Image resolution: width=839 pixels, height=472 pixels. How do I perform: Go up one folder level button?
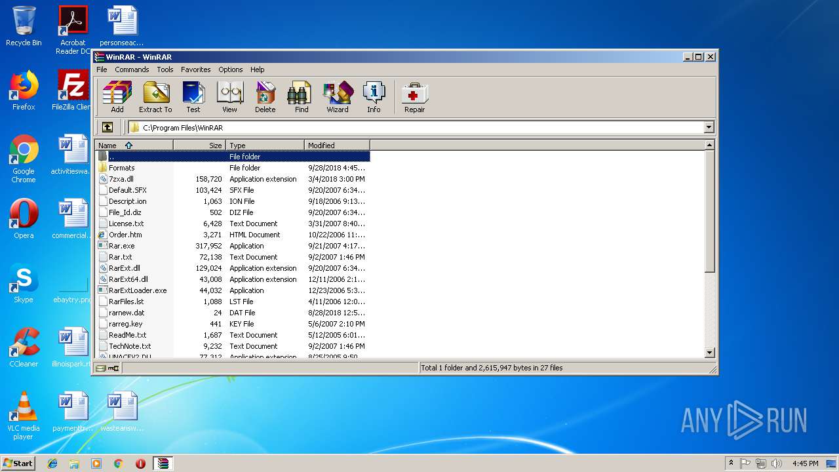[x=107, y=128]
